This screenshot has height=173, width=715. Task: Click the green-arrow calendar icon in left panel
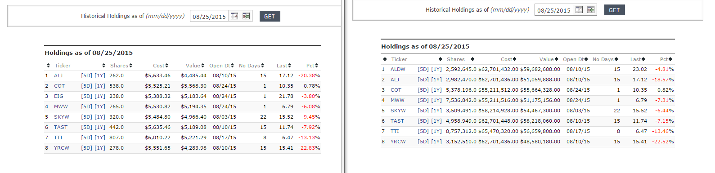[x=246, y=16]
